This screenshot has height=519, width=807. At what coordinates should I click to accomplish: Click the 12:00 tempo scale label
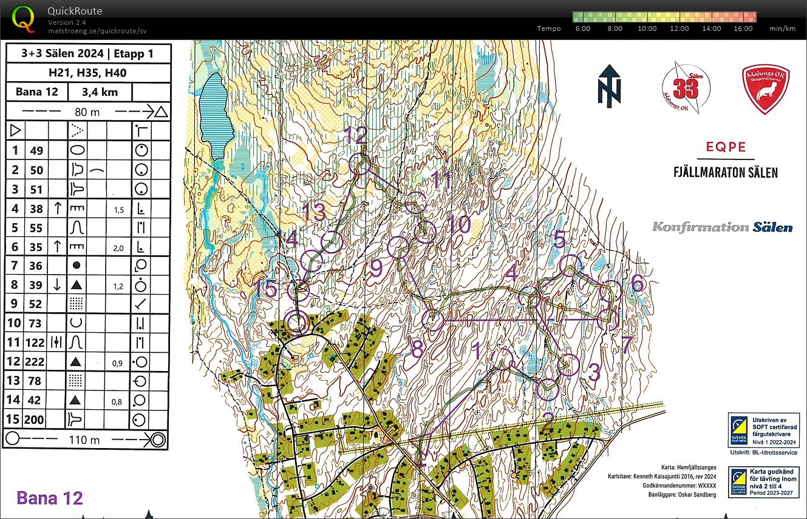coord(679,28)
